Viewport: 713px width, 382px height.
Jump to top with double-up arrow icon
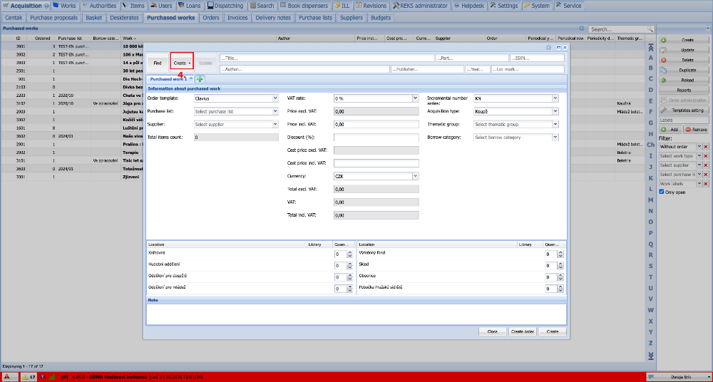coord(651,47)
